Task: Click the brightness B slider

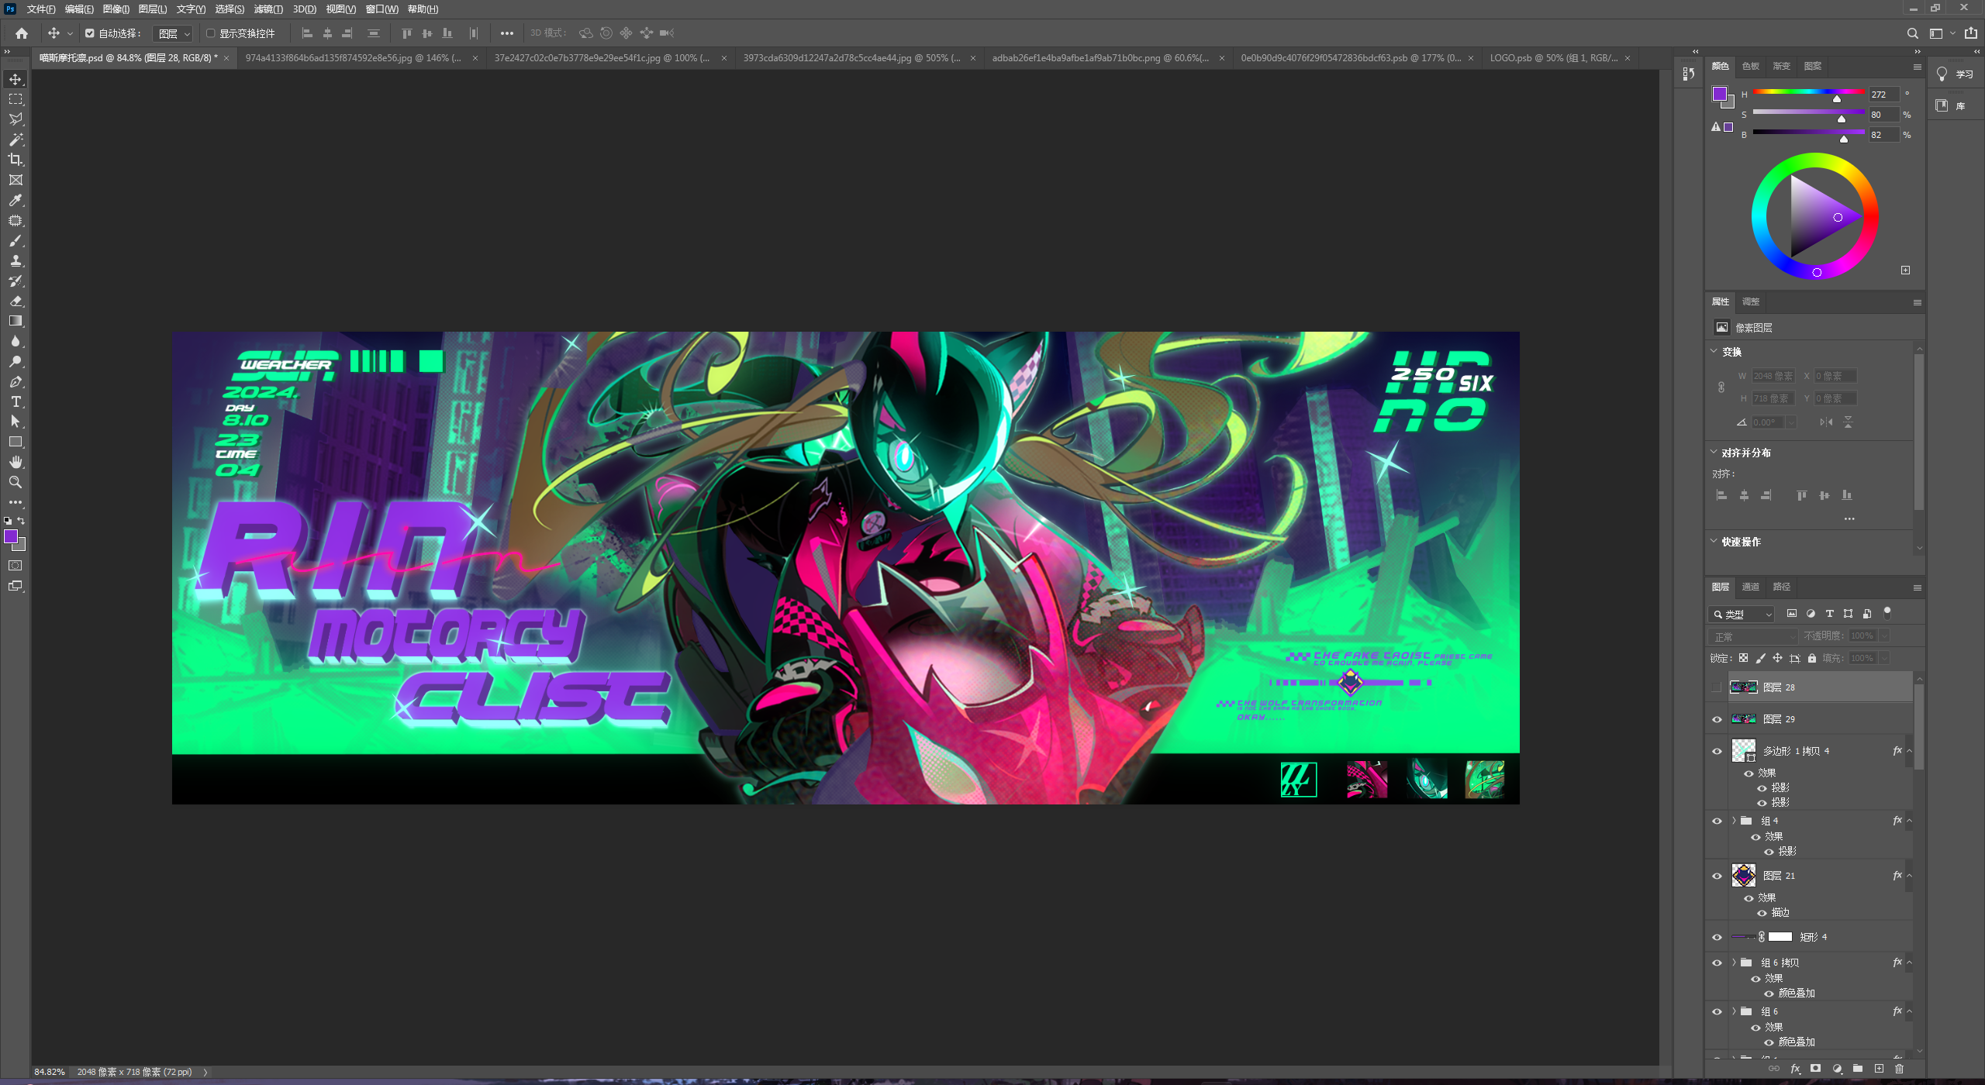Action: point(1809,133)
